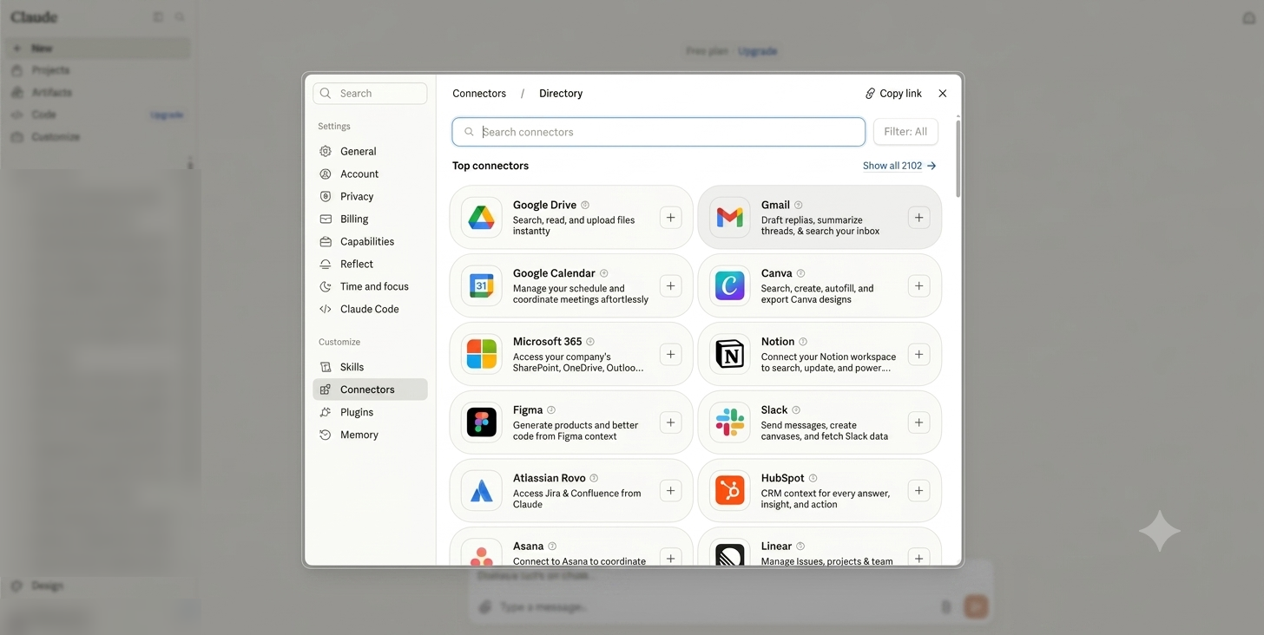The image size is (1264, 635).
Task: Focus the Search connectors input
Action: [658, 132]
